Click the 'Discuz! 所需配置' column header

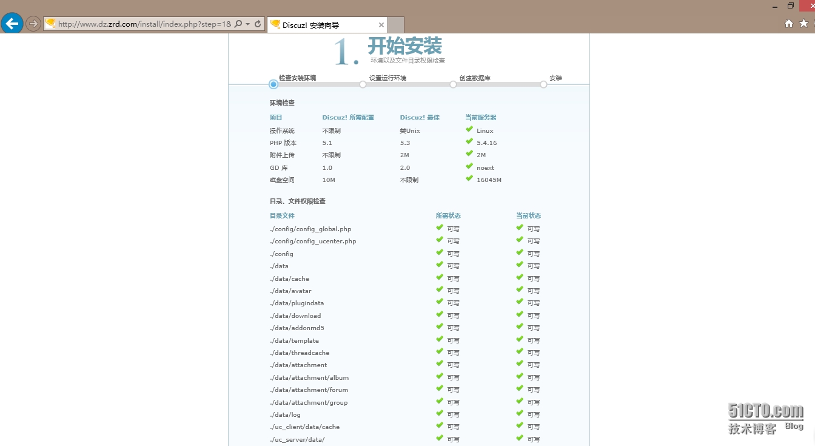pyautogui.click(x=348, y=118)
